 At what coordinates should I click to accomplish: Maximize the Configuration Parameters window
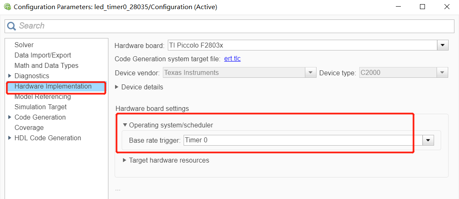[x=422, y=7]
